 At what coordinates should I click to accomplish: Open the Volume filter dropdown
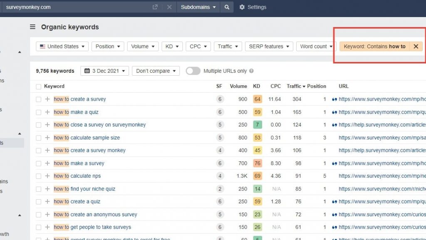(x=143, y=47)
